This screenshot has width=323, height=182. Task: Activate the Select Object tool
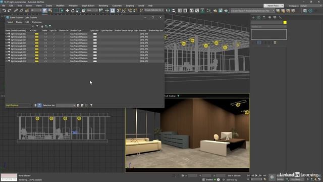[45, 11]
